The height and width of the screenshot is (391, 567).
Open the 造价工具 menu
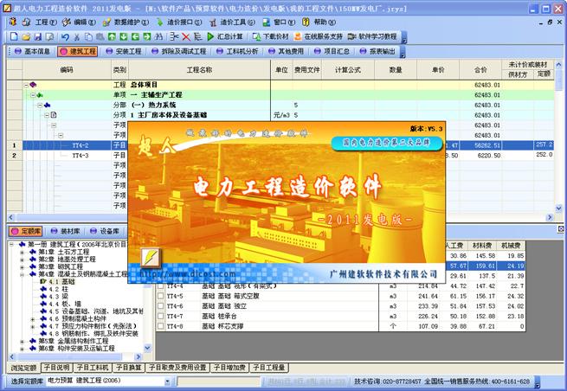(x=233, y=22)
